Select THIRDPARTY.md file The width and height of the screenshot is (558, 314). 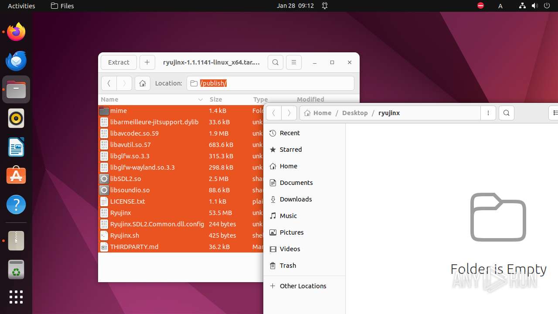coord(181,247)
